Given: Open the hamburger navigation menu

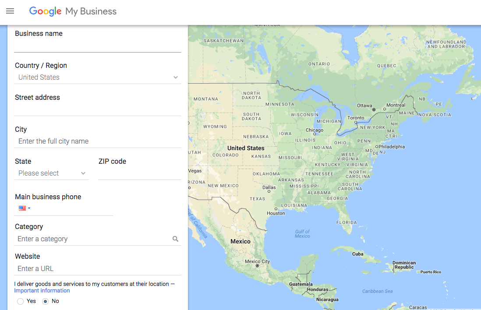Looking at the screenshot, I should tap(10, 11).
